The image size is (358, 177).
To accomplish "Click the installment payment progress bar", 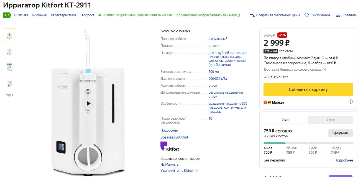I will [x=308, y=143].
